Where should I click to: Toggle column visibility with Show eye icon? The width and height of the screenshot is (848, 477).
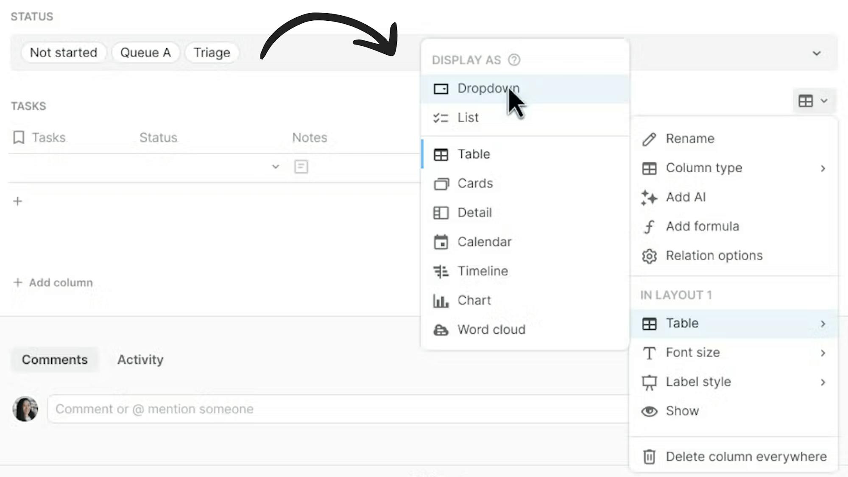pyautogui.click(x=649, y=411)
